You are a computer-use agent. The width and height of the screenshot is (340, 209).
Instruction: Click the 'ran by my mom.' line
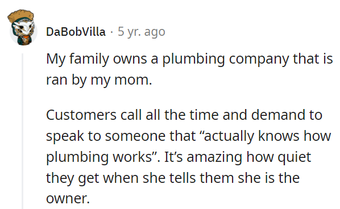[99, 80]
